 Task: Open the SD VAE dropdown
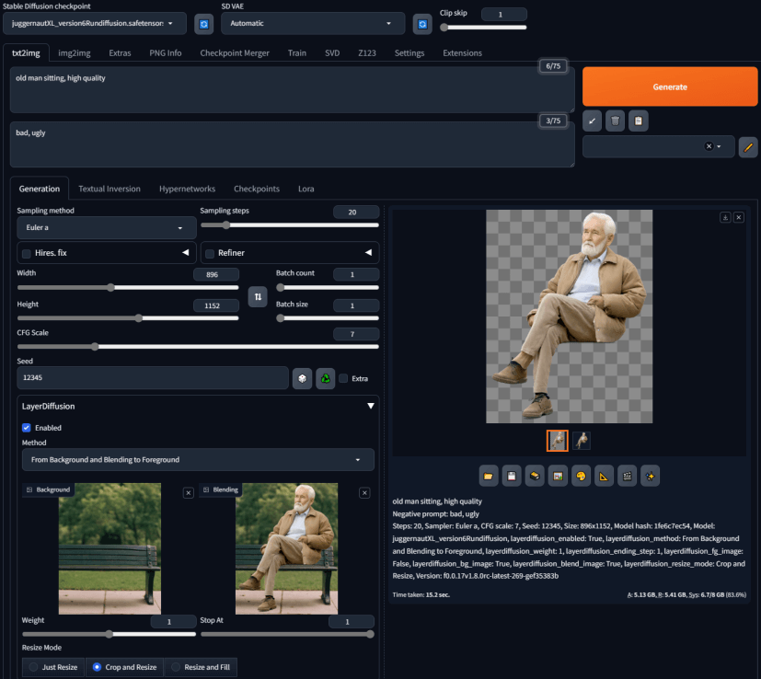[x=314, y=23]
